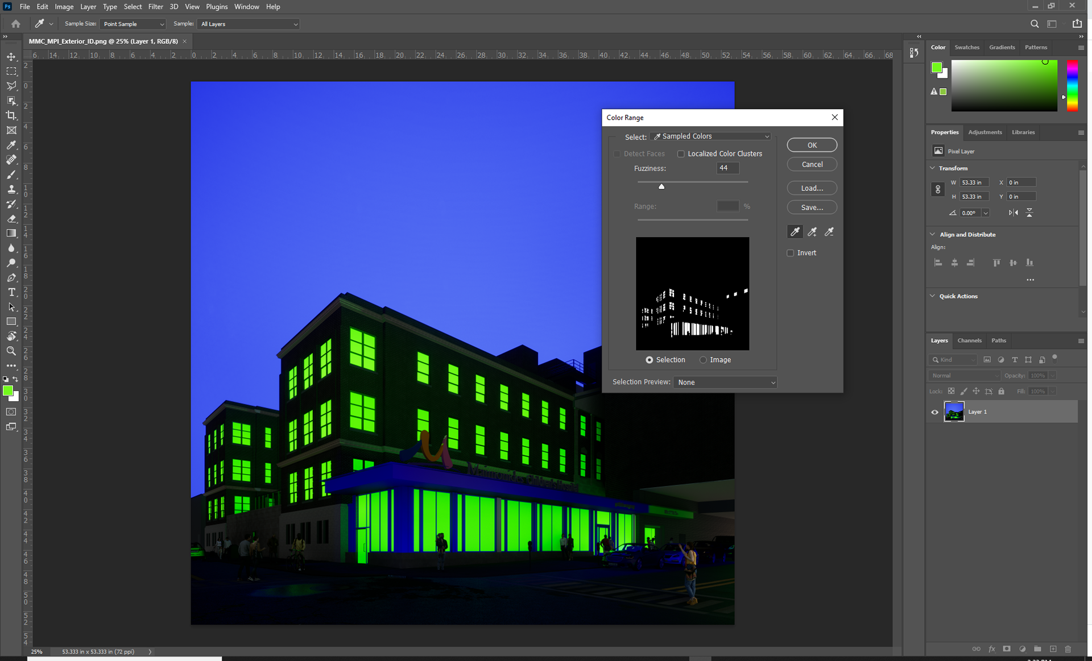Open the Sample Size dropdown
Viewport: 1092px width, 661px height.
[x=133, y=24]
